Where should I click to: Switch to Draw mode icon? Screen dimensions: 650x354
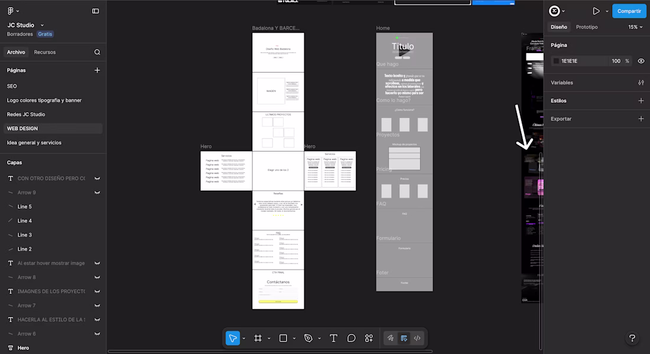(391, 338)
